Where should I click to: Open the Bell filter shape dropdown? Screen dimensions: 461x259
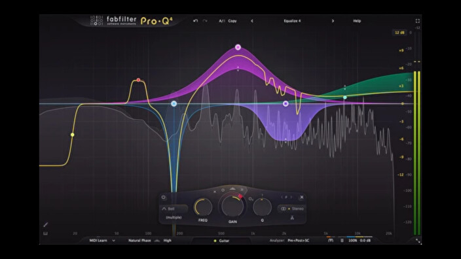click(x=174, y=209)
